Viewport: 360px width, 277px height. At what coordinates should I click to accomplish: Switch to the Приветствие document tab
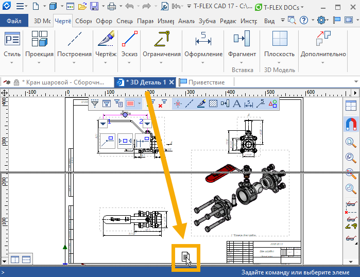pos(202,82)
